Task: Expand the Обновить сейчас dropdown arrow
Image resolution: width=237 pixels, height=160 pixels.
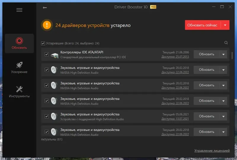Action: pos(225,25)
